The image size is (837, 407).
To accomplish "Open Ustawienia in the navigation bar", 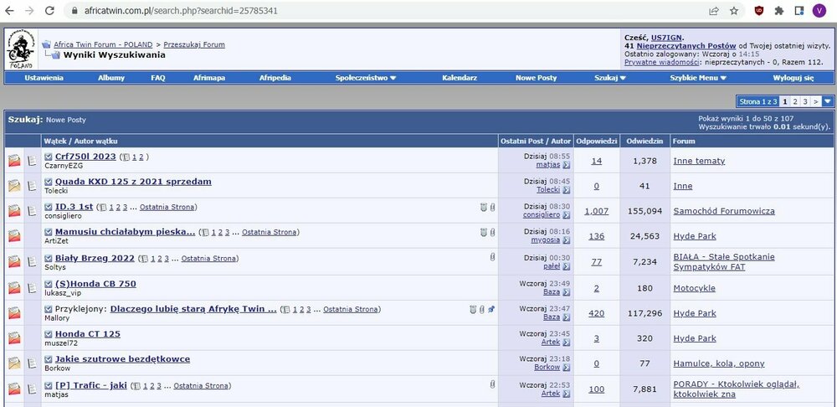I will pyautogui.click(x=44, y=77).
